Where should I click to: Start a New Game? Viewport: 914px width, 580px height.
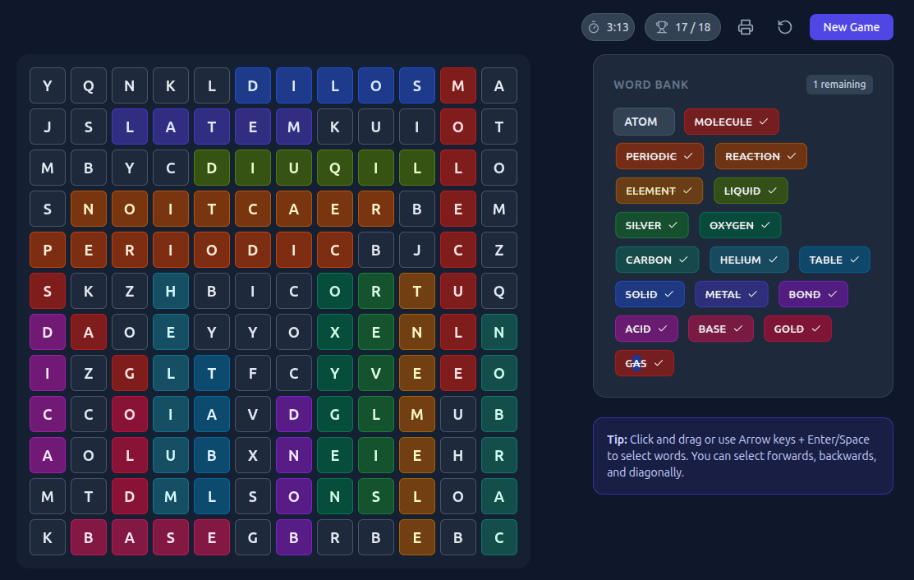[x=851, y=26]
